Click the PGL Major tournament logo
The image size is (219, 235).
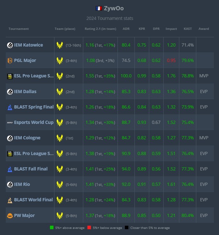(x=10, y=60)
